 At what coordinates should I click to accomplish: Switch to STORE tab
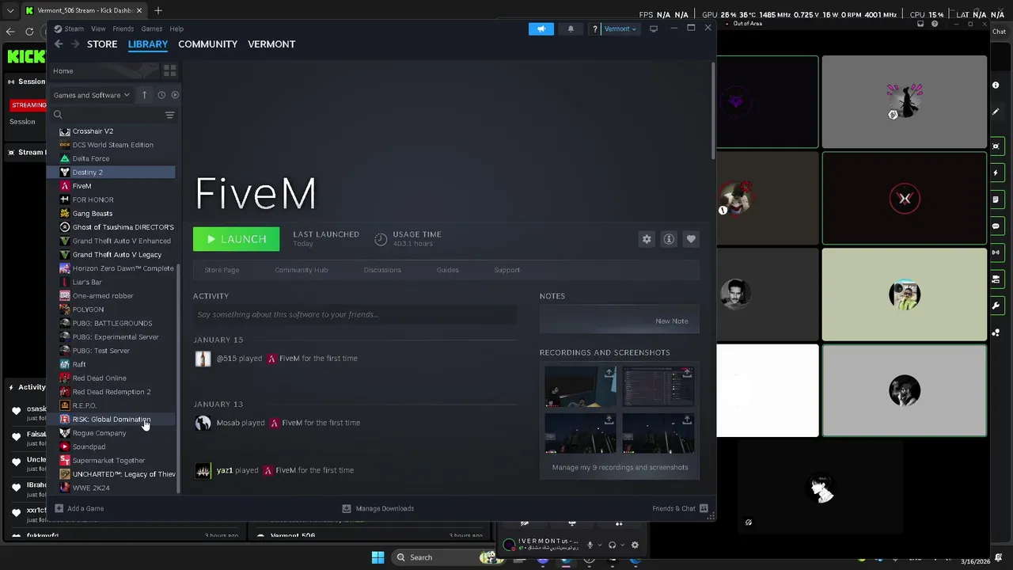click(102, 44)
